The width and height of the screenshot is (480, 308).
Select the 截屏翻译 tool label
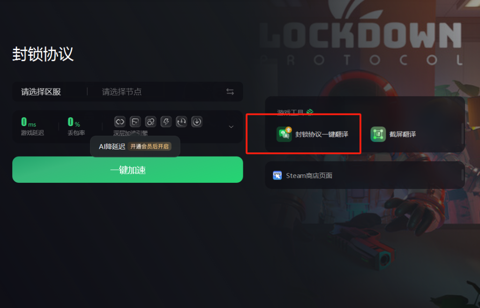tap(403, 134)
